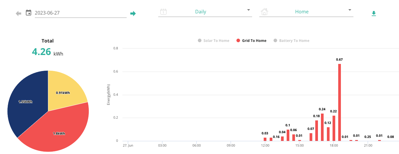Click the 2023-06-27 date field
The width and height of the screenshot is (399, 154).
coord(81,13)
